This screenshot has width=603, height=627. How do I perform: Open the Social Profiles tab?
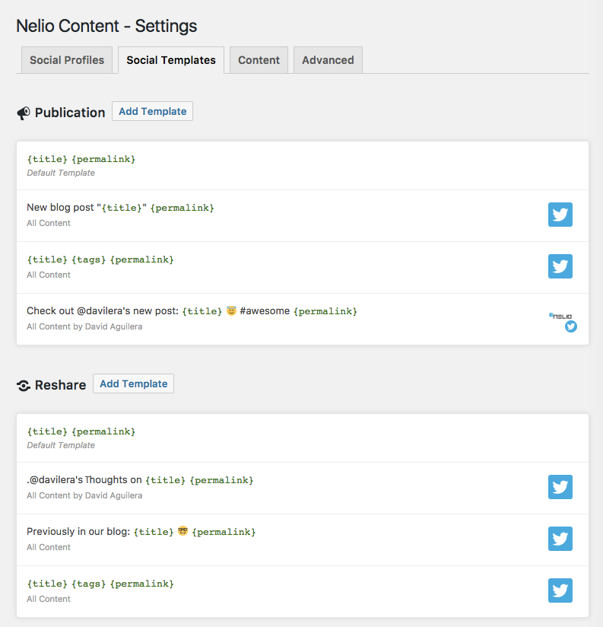(67, 60)
